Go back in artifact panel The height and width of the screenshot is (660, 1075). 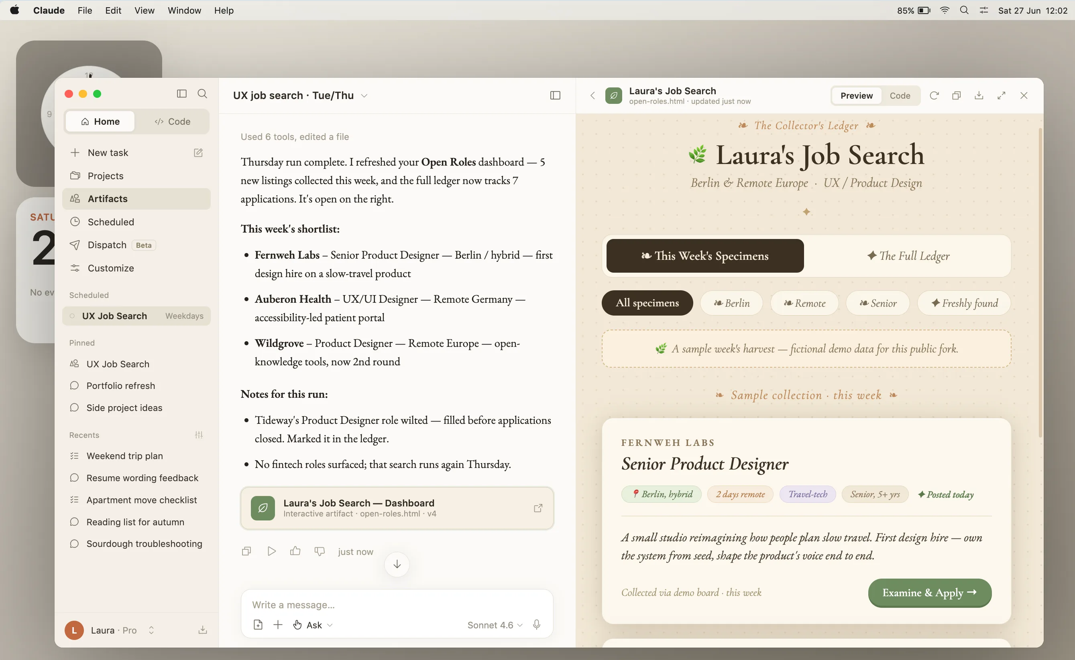(x=592, y=95)
